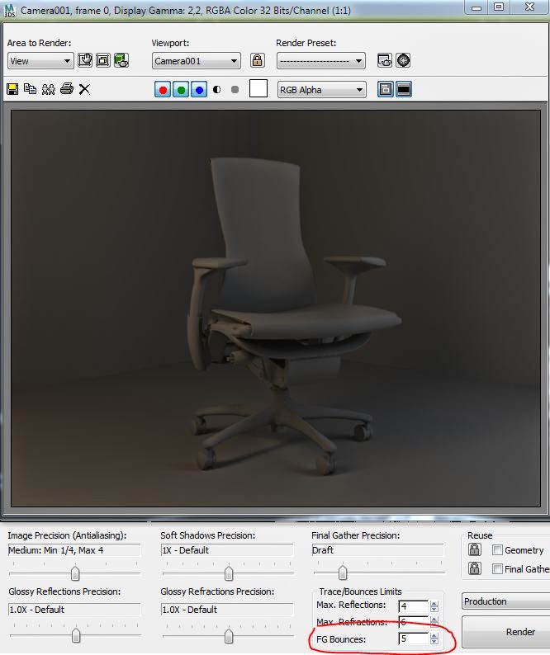Toggle the viewport lock next to Camera001

(257, 60)
